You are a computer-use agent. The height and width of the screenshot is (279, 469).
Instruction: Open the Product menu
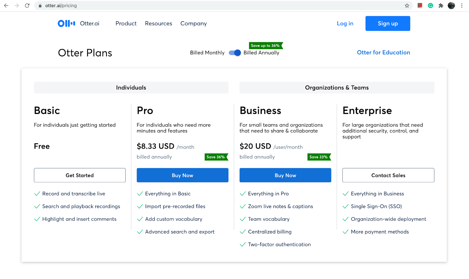pyautogui.click(x=126, y=23)
